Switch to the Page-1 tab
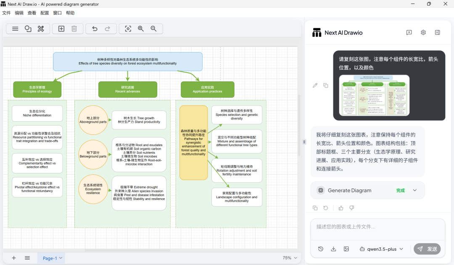The height and width of the screenshot is (265, 454). [x=50, y=258]
